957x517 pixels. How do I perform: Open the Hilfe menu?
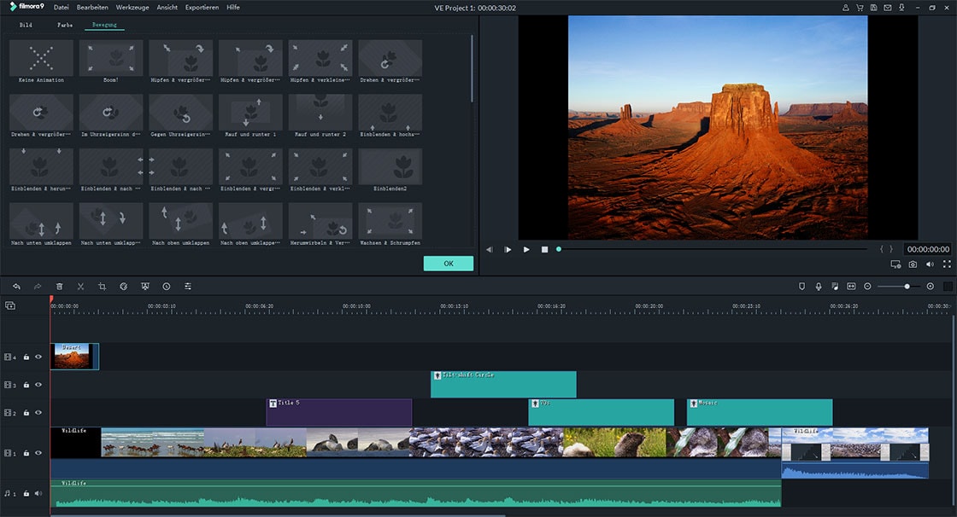coord(233,8)
